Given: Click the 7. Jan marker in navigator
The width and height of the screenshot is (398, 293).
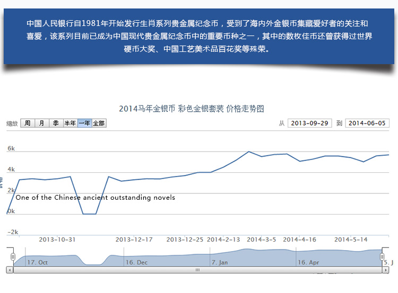Looking at the screenshot, I should click(220, 262).
